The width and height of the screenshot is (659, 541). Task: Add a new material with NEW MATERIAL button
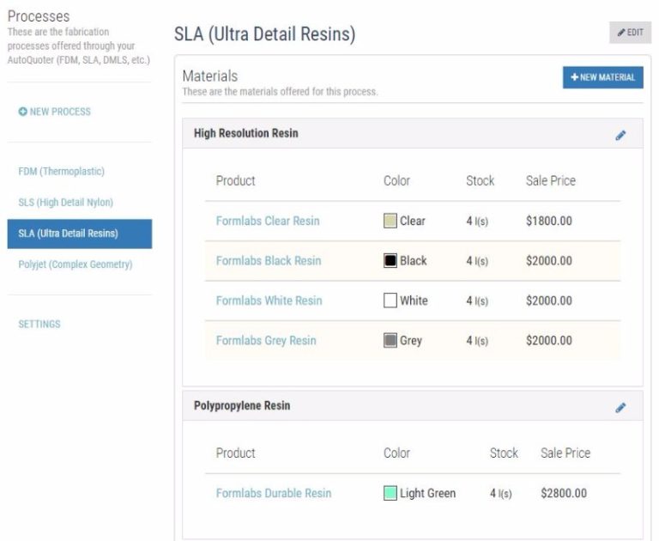pos(602,77)
